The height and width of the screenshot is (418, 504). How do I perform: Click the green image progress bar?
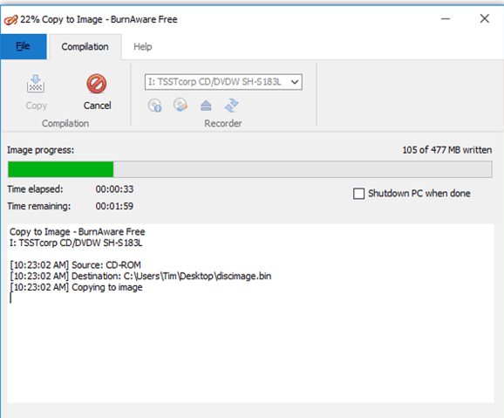[x=249, y=169]
